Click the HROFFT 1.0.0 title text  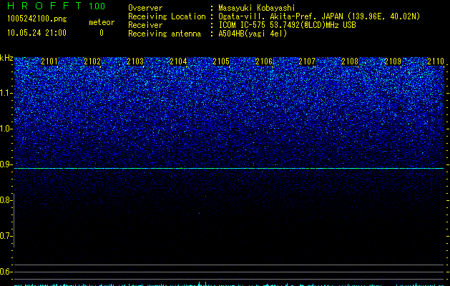[x=56, y=6]
